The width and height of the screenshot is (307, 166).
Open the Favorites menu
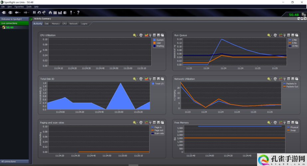(x=19, y=7)
